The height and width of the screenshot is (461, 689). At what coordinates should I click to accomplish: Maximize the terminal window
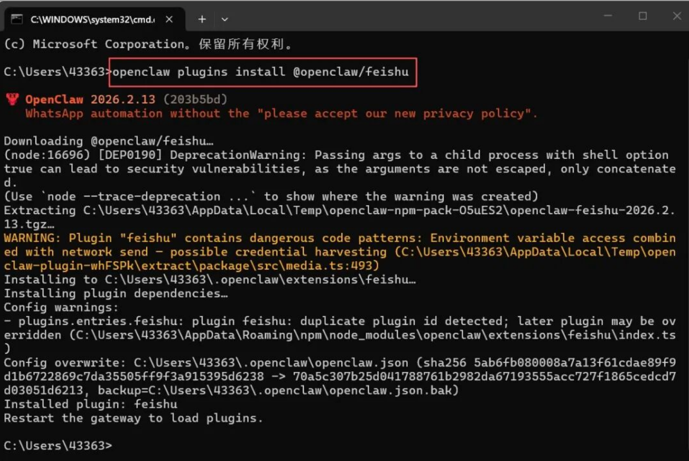coord(643,16)
